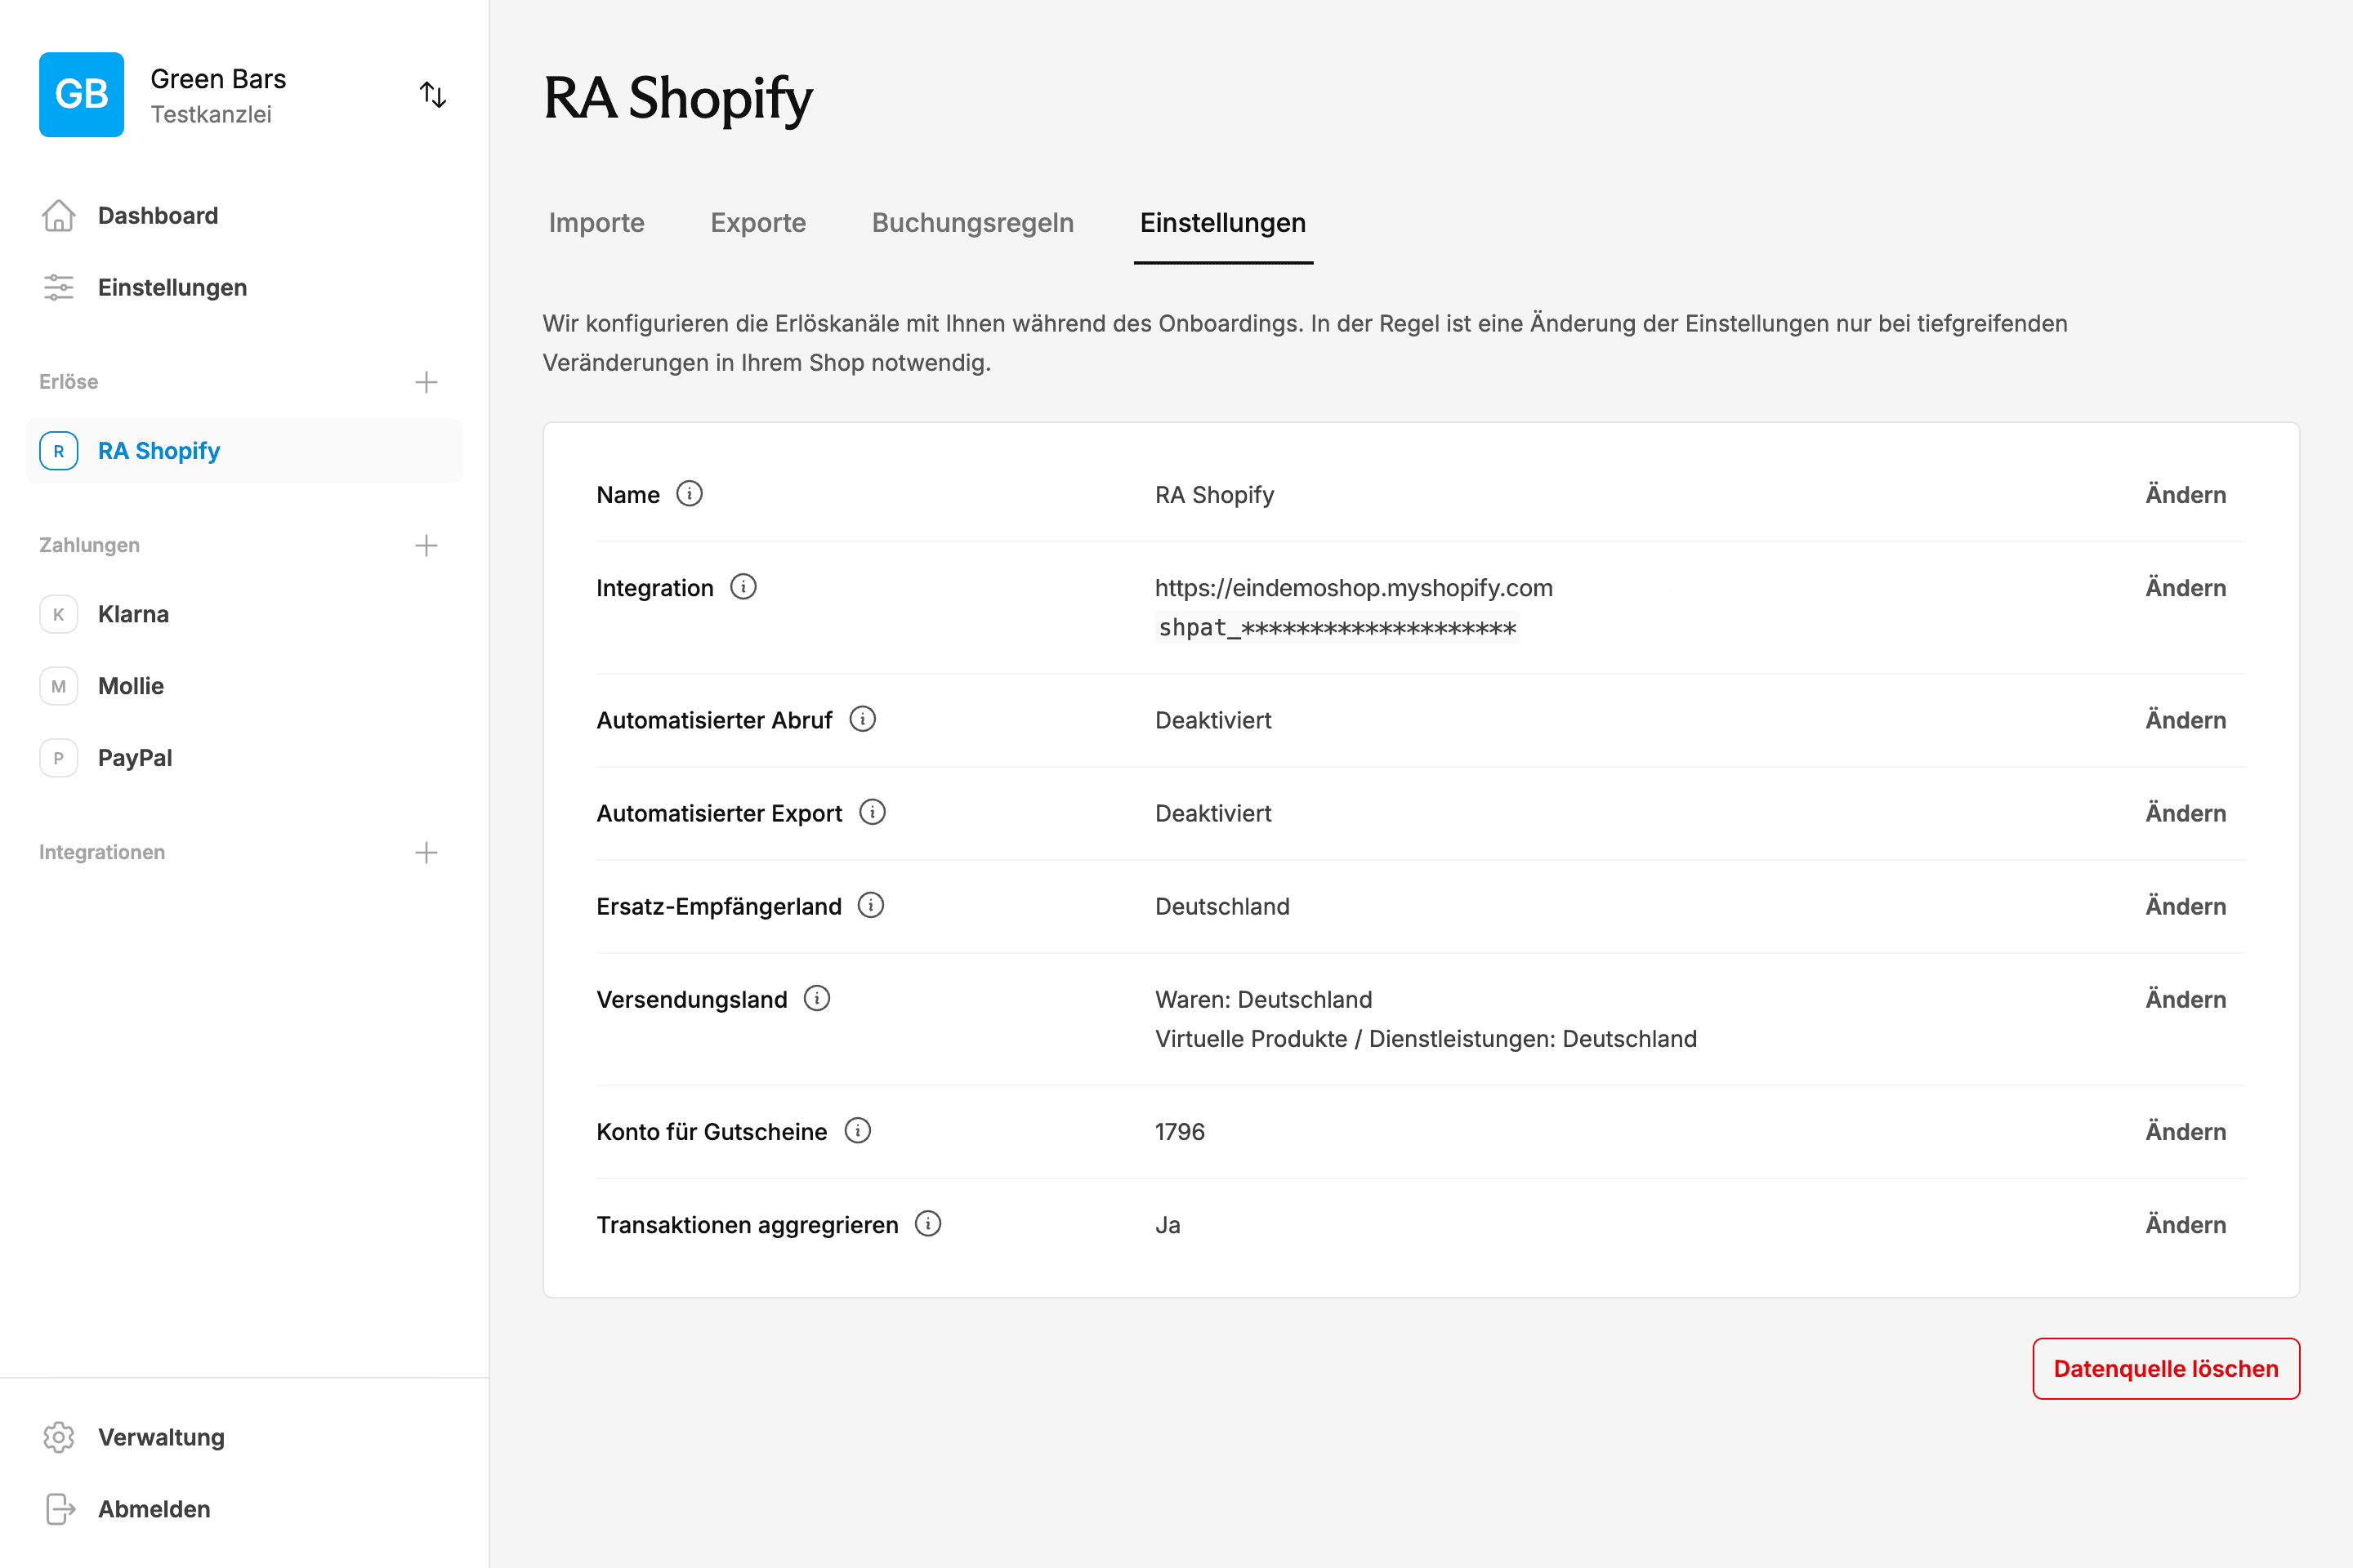2353x1568 pixels.
Task: Open PayPal via its sidebar icon
Action: click(59, 757)
